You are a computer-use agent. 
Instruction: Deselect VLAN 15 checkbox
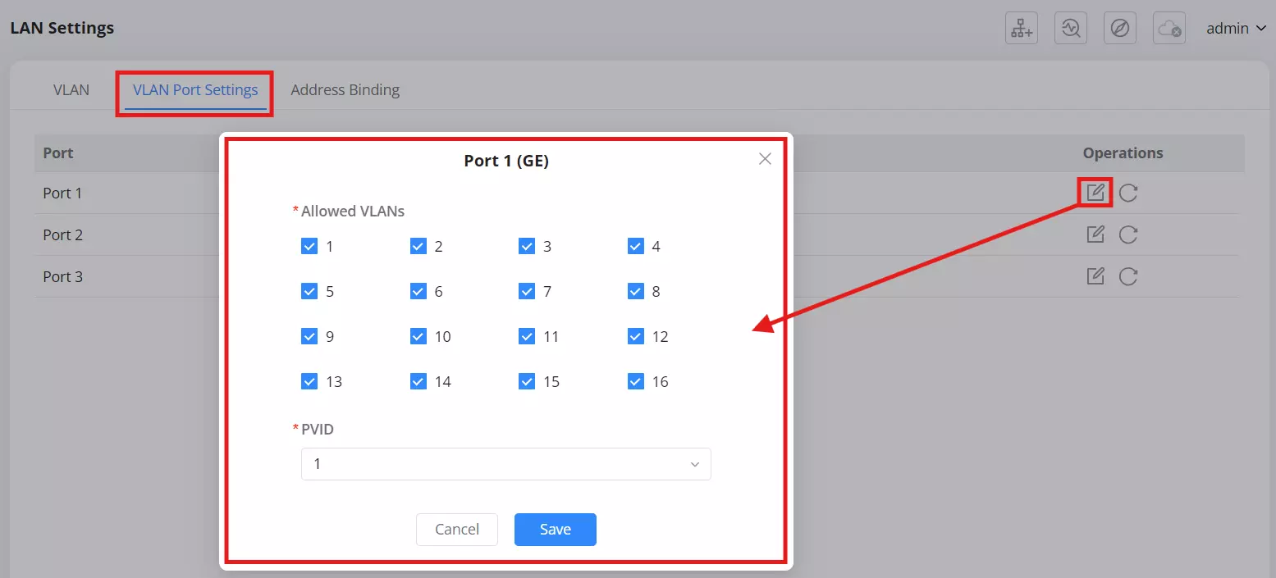pyautogui.click(x=527, y=381)
